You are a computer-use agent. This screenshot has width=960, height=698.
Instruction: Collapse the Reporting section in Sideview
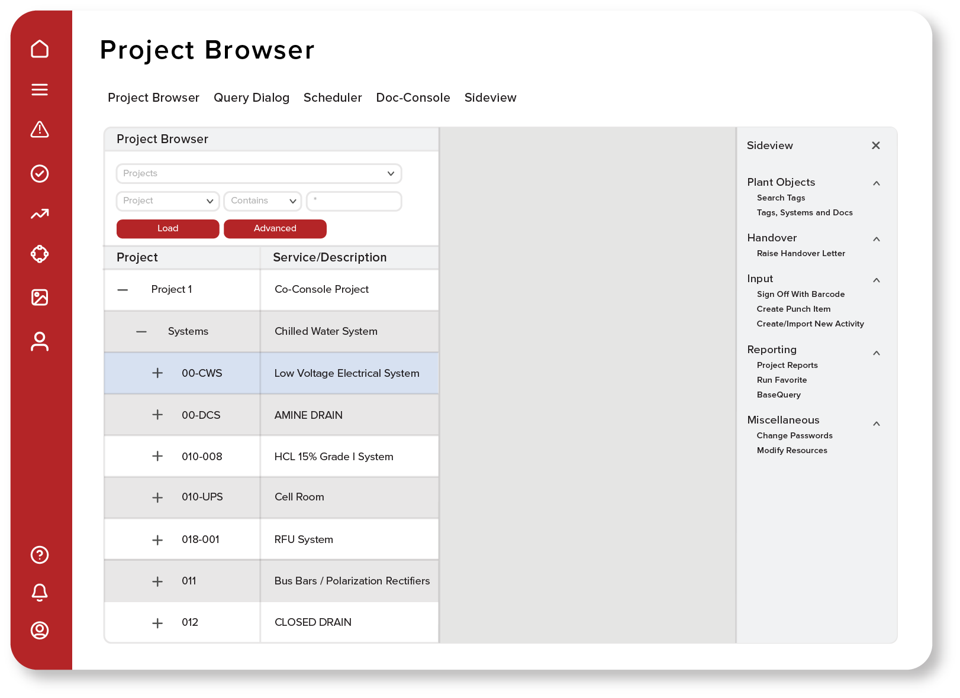tap(877, 352)
